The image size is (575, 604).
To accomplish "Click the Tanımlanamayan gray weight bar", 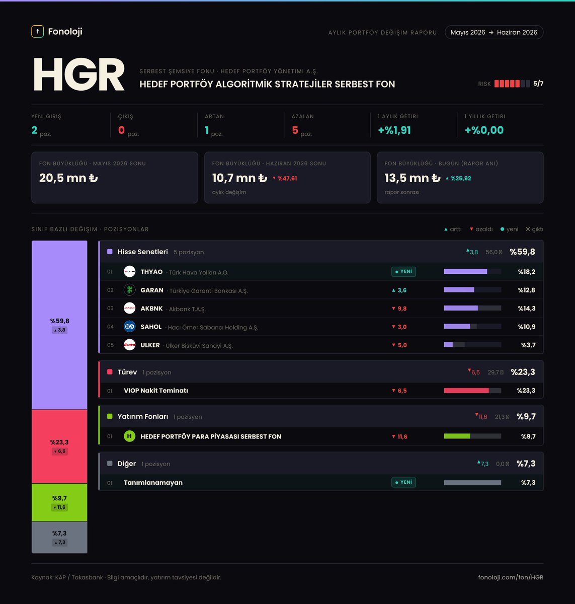I will tap(472, 482).
